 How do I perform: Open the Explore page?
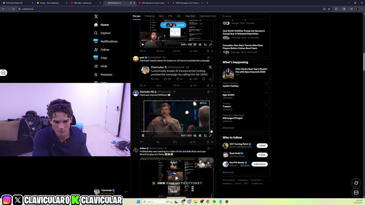(102, 33)
